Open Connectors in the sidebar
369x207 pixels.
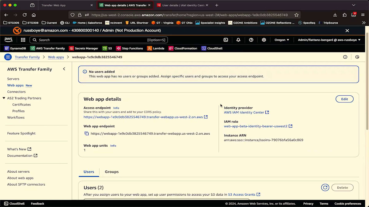click(x=16, y=92)
